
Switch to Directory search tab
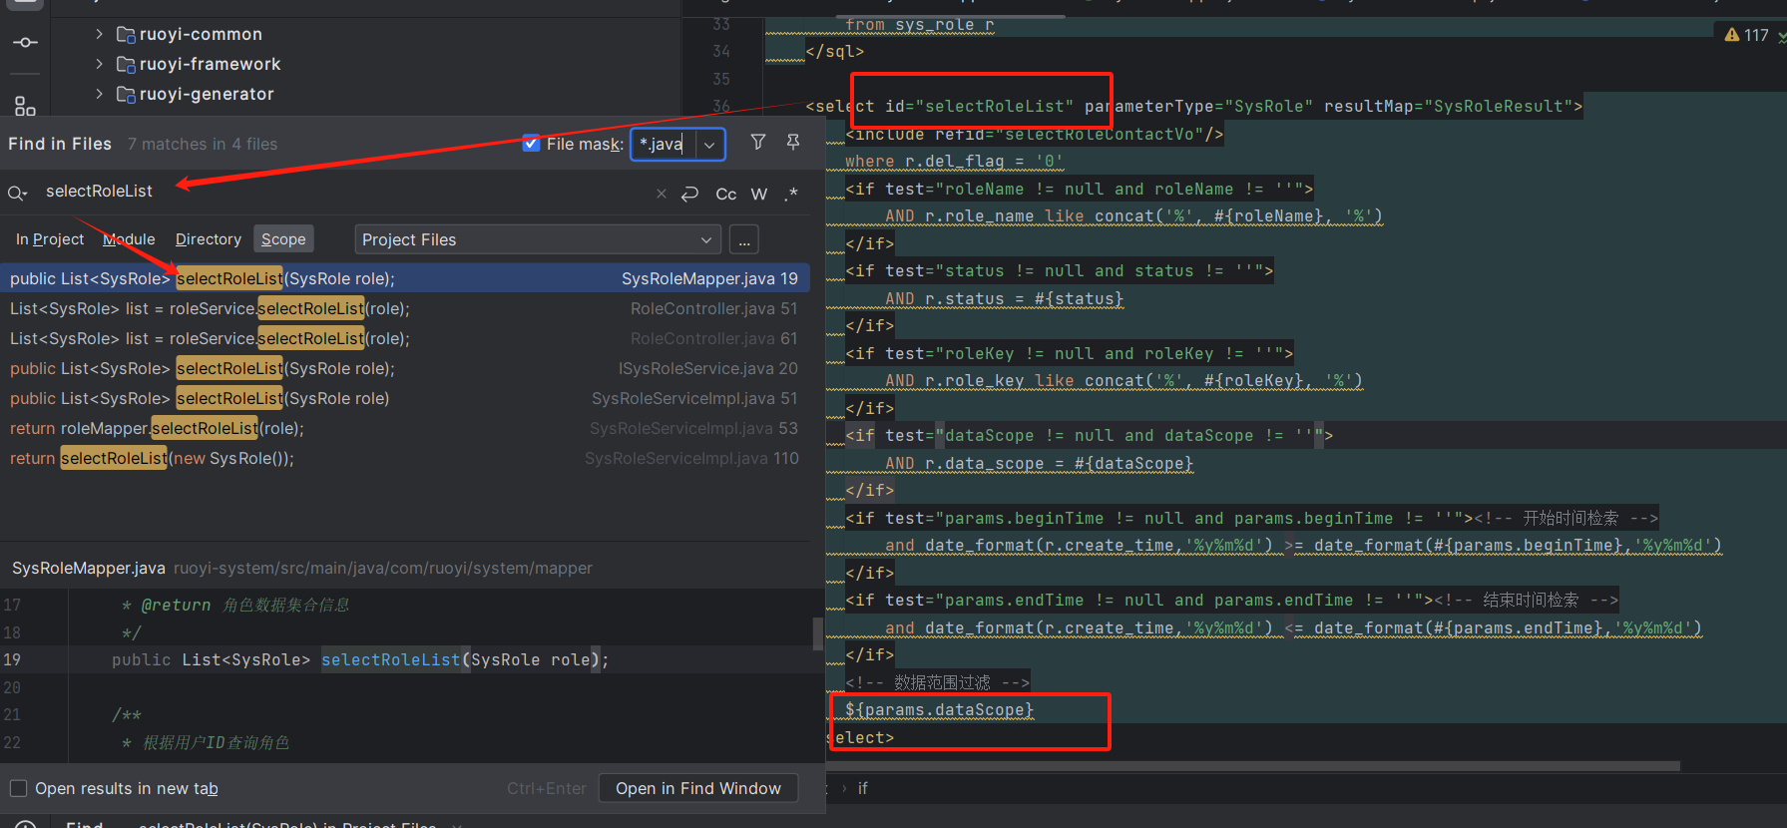[209, 239]
